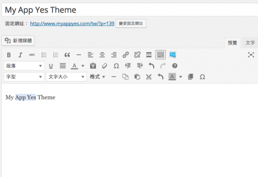
Task: Open the 段落 paragraph format dropdown
Action: [24, 66]
